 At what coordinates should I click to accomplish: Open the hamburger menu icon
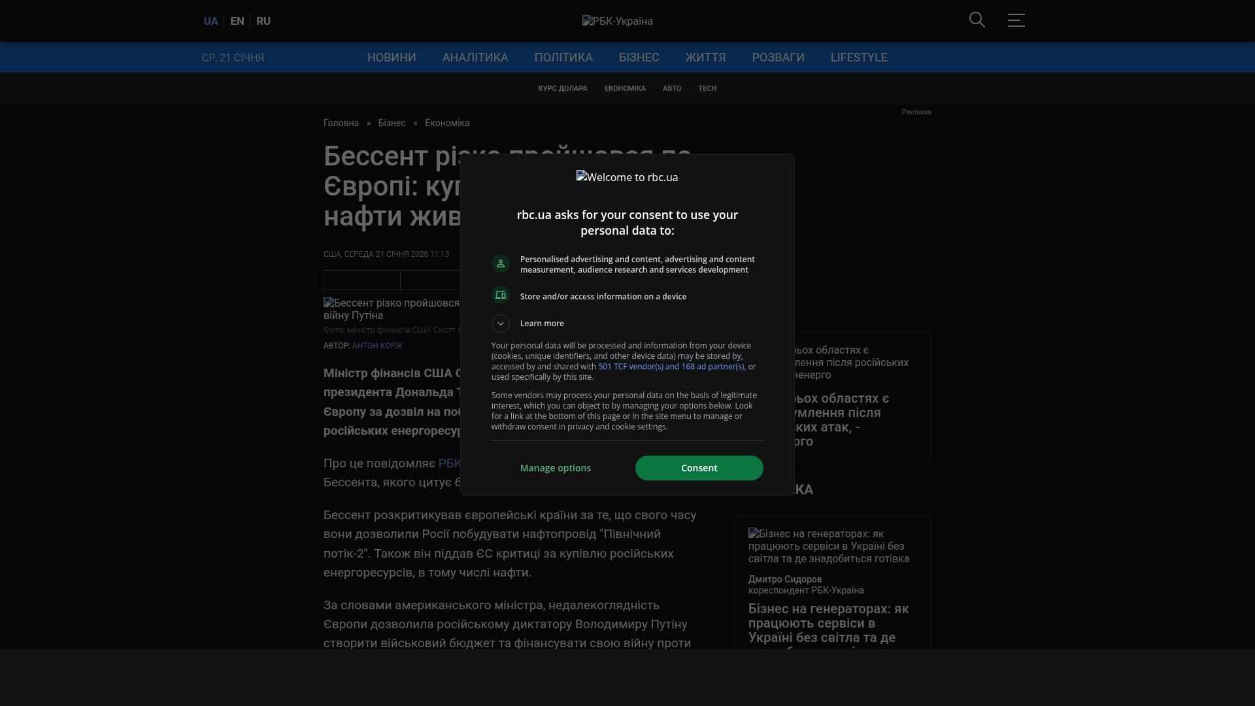pos(1016,20)
